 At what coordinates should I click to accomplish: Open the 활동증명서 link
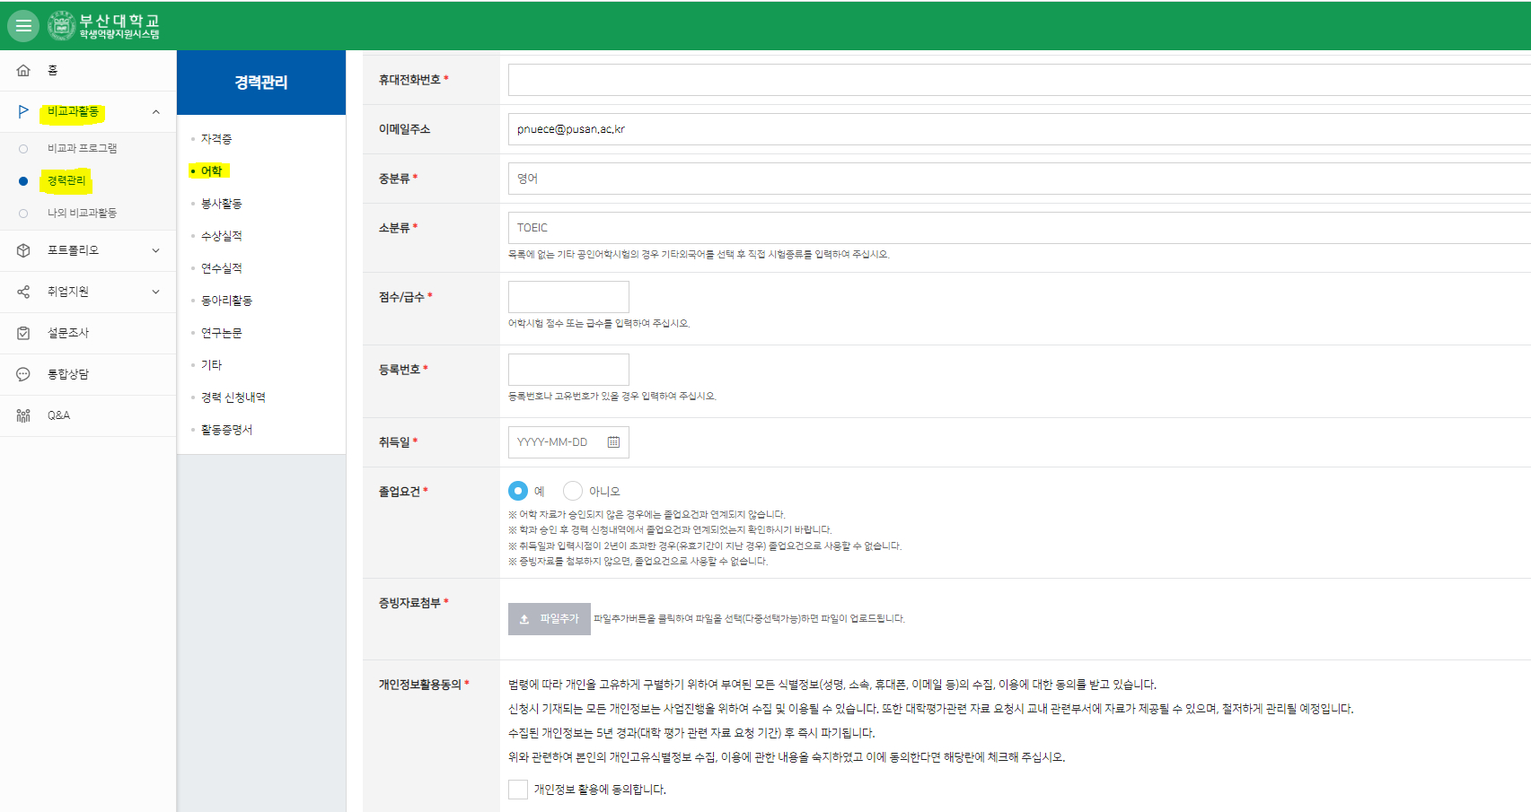[x=226, y=430]
